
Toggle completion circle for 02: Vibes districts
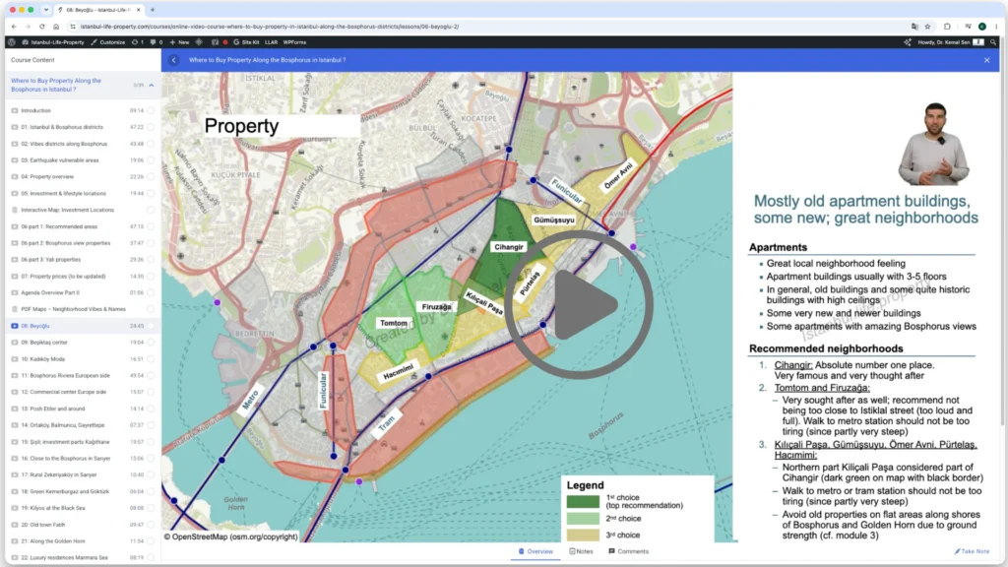click(151, 144)
